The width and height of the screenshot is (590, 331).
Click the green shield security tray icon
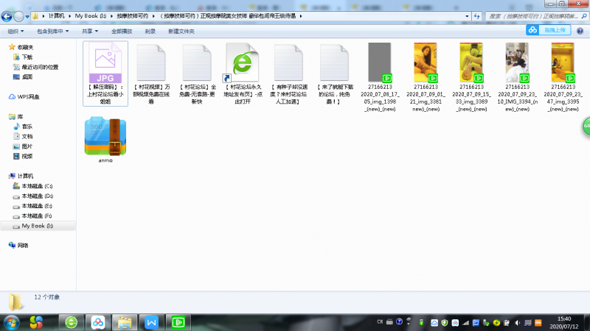tap(445, 323)
